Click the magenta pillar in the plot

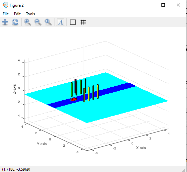(75, 86)
